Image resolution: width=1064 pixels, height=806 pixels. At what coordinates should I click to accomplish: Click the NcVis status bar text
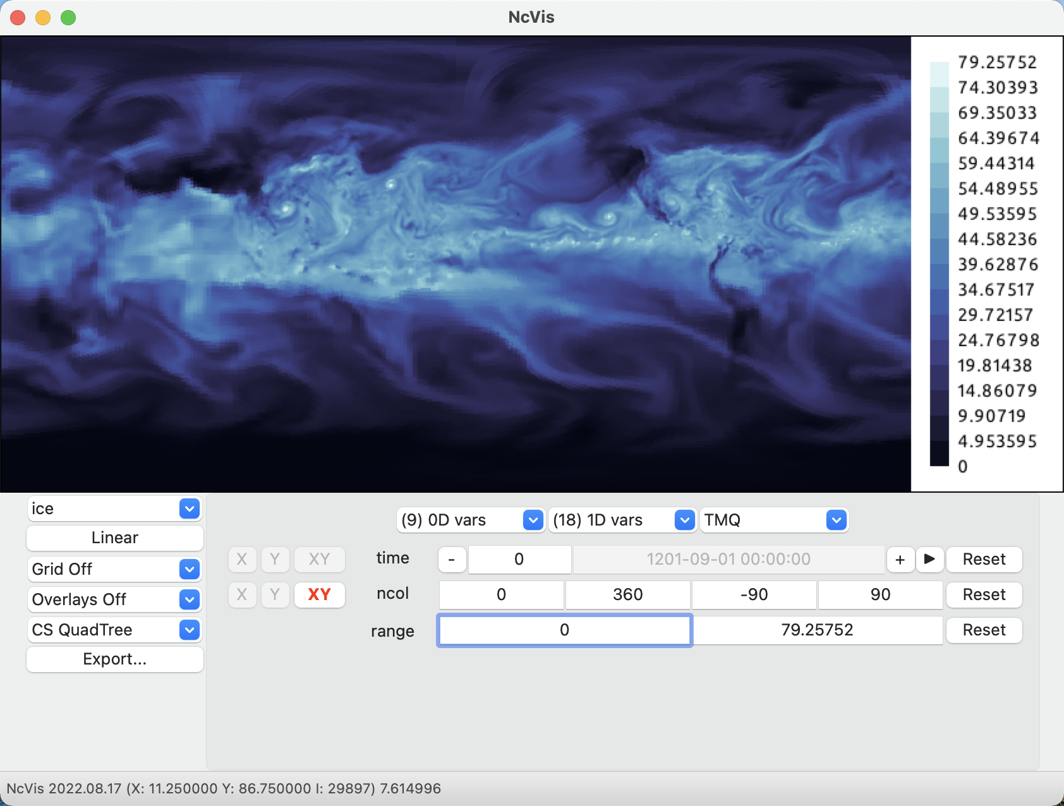click(x=224, y=788)
